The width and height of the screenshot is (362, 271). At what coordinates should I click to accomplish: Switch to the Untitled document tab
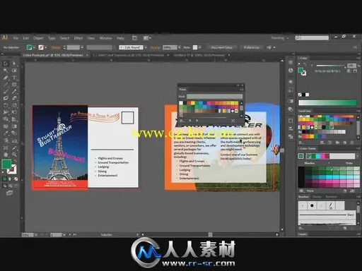[199, 55]
